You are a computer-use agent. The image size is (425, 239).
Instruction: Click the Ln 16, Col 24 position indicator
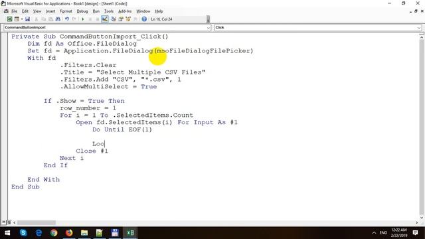point(161,19)
